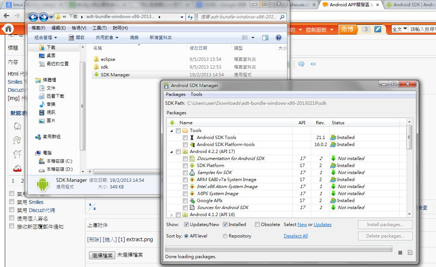Click the Android SDK Platform-tools icon
The height and width of the screenshot is (267, 436).
[x=192, y=145]
